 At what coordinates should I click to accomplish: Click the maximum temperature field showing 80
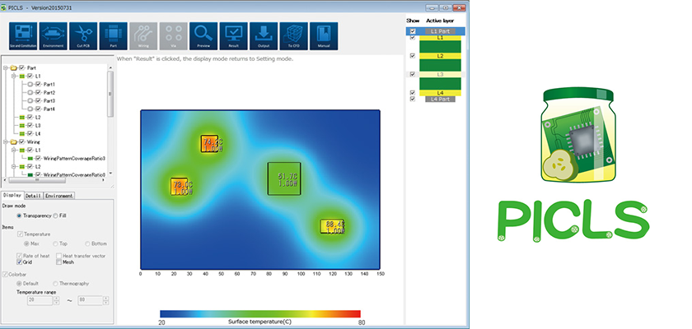coord(90,301)
